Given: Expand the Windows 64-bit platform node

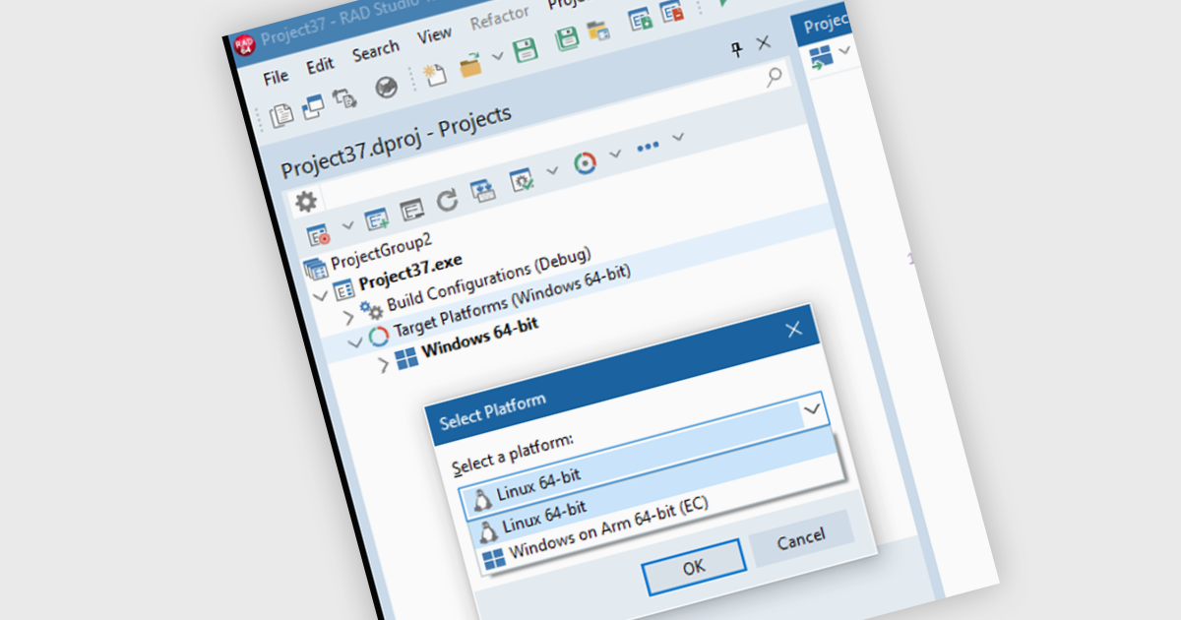Looking at the screenshot, I should click(x=384, y=364).
